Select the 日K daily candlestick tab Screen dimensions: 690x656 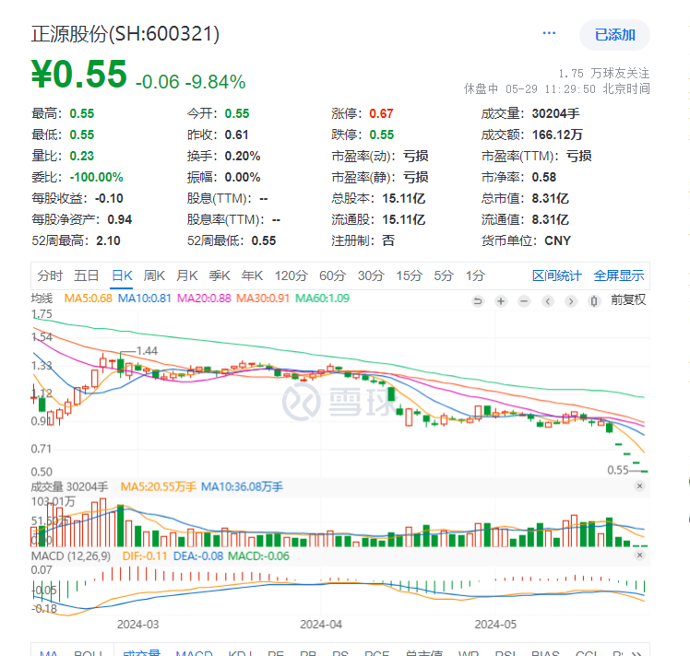click(x=122, y=275)
